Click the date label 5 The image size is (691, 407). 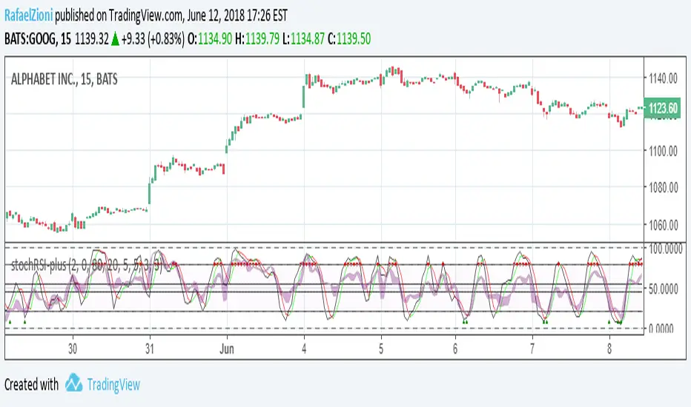(381, 349)
